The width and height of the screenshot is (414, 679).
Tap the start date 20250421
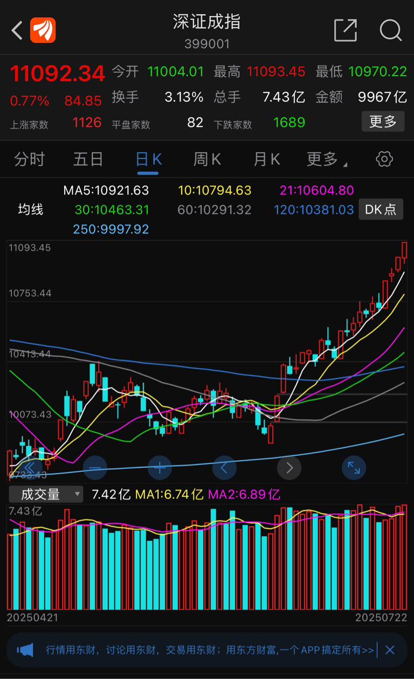tap(32, 618)
